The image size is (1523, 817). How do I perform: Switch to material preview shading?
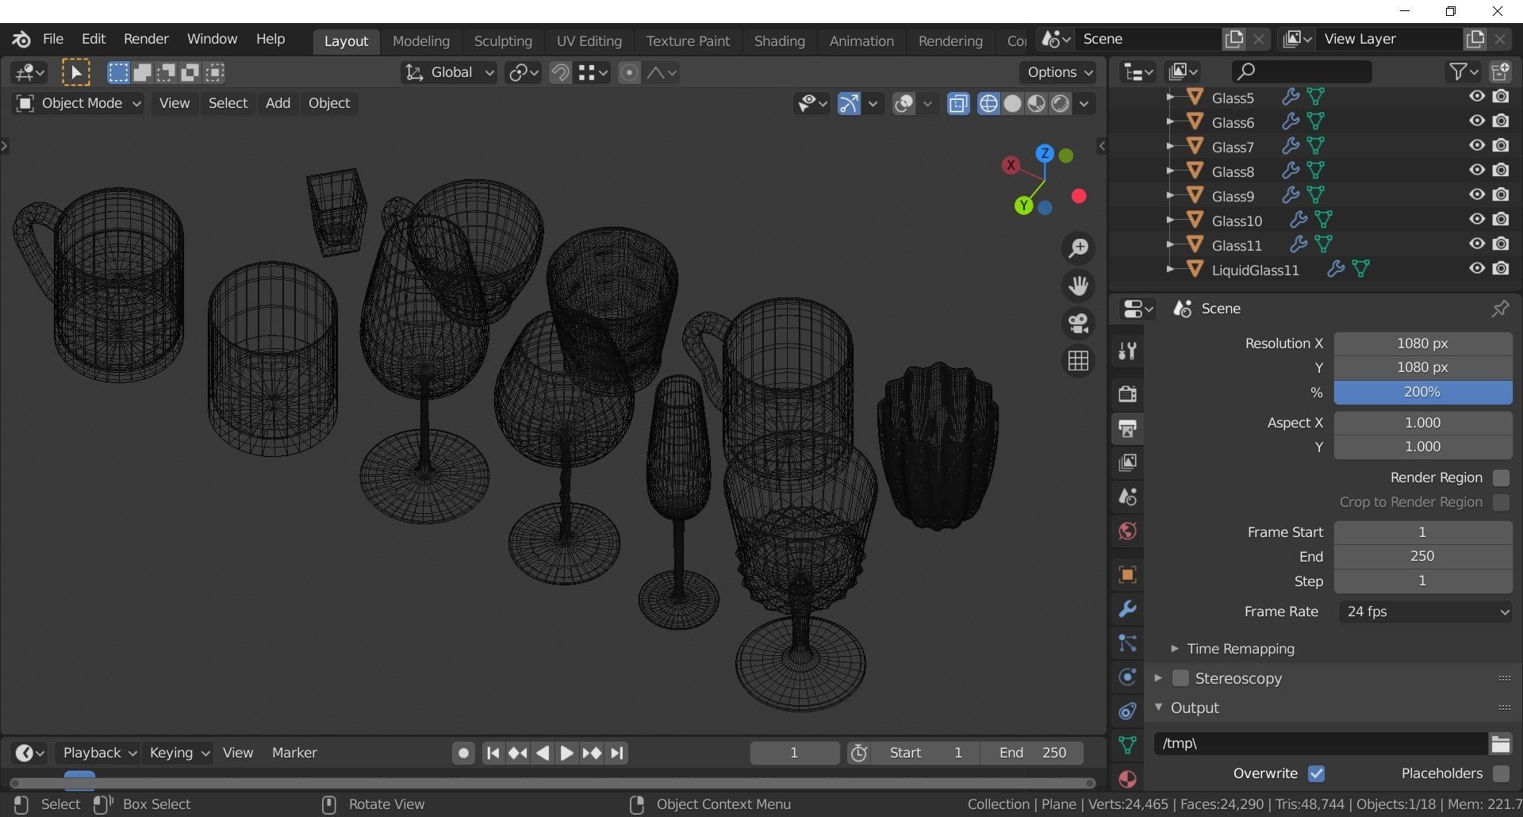pyautogui.click(x=1036, y=104)
